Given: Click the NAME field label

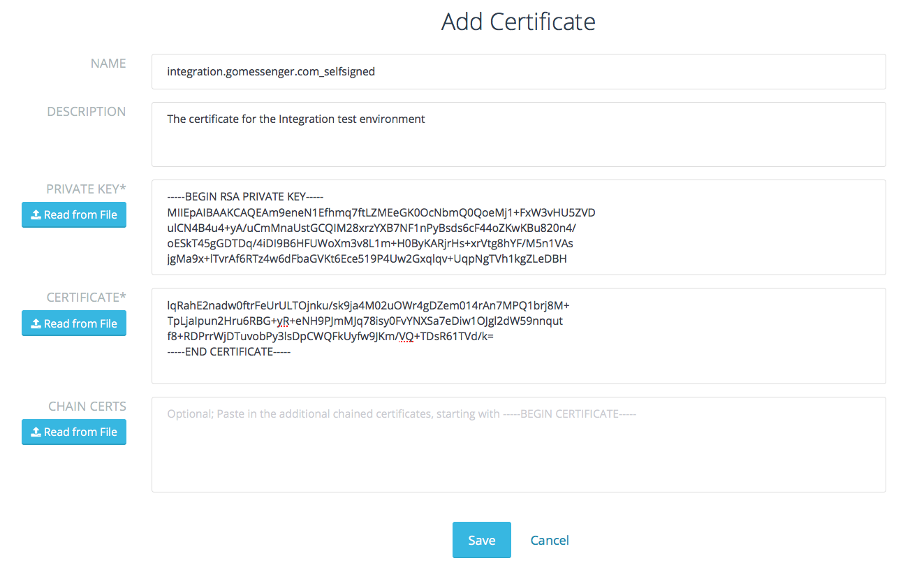Looking at the screenshot, I should coord(108,64).
